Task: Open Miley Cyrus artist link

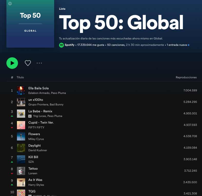Action: point(36,139)
